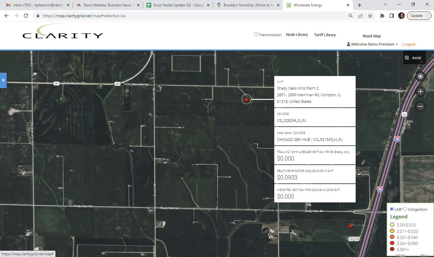Click red triangle marker near Shady Oaks Rd

(350, 225)
